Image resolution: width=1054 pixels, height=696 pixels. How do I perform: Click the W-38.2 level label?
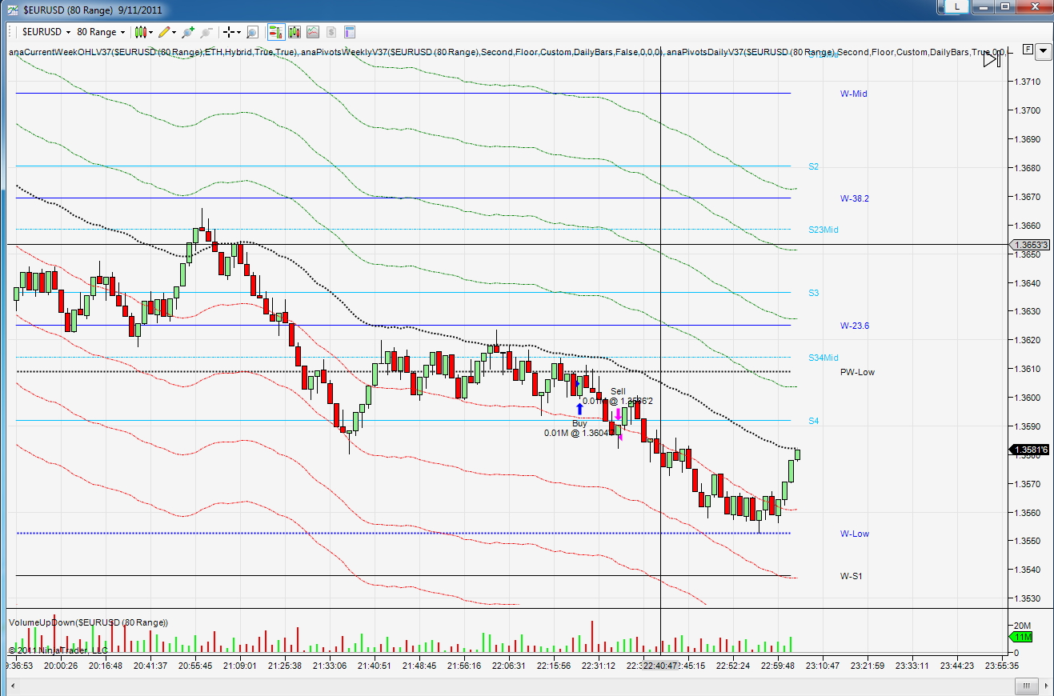pos(855,198)
